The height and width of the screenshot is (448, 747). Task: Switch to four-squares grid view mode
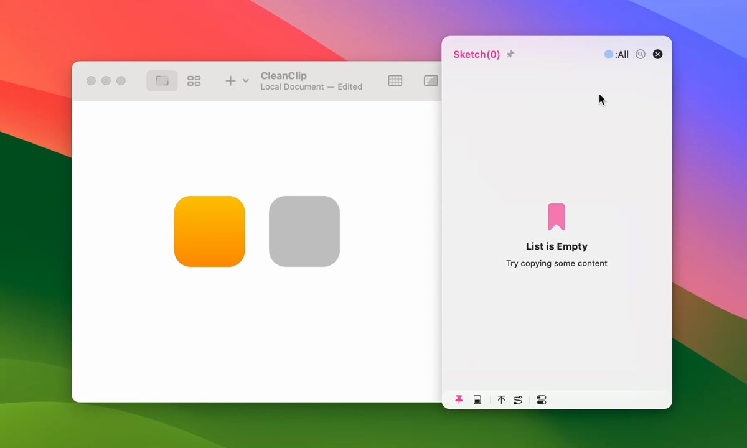(x=194, y=81)
